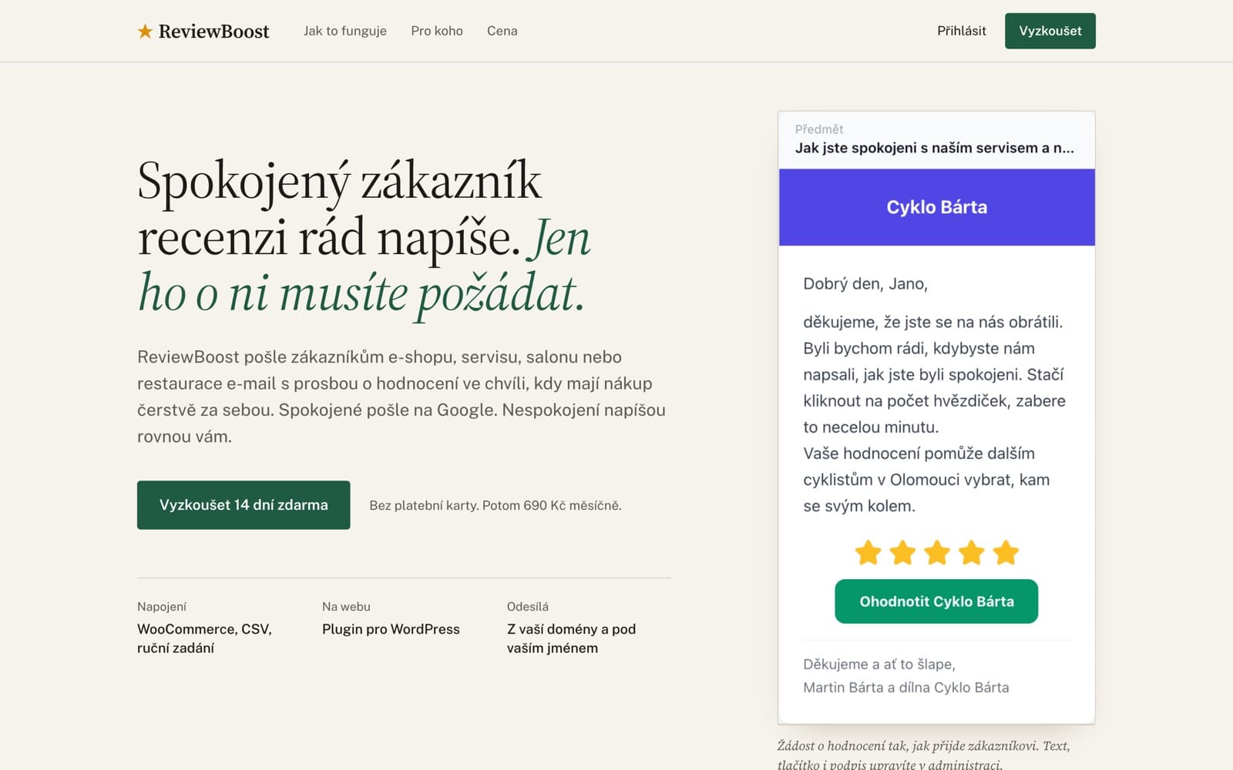Click the signature 'Martin Bárta a dílna Cyklo Bárta'

[x=906, y=688]
